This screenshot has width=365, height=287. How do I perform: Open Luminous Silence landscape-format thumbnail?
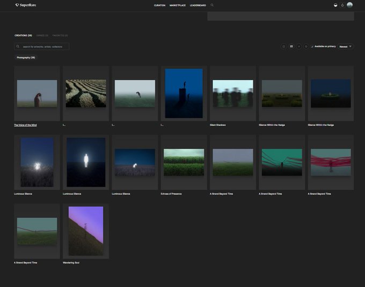(135, 162)
